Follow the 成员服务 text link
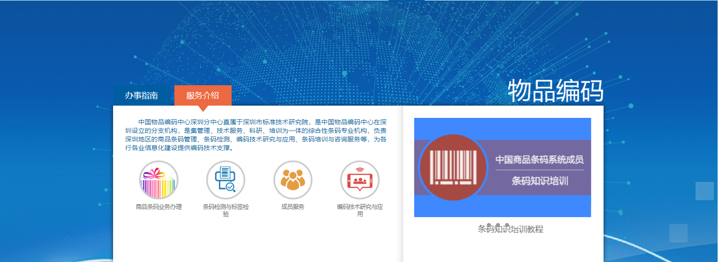This screenshot has width=718, height=262. (x=293, y=207)
